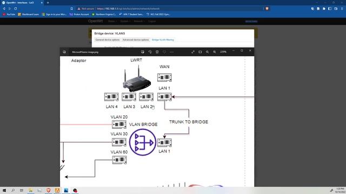Open the Windows Start menu
Image resolution: width=346 pixels, height=194 pixels.
coord(4,190)
